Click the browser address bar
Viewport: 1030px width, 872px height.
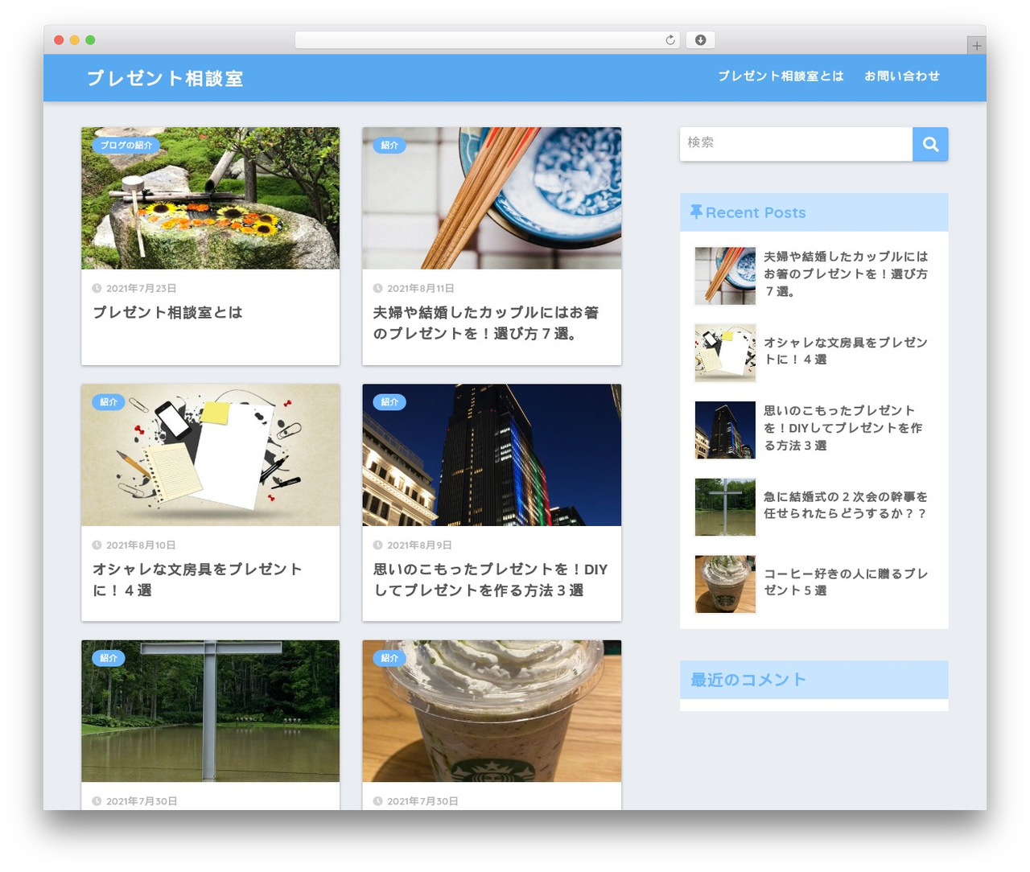tap(488, 40)
